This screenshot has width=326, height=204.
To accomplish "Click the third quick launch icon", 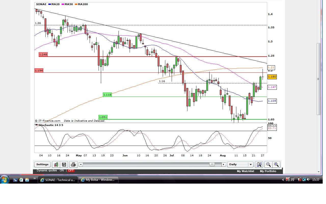I will tap(27, 180).
